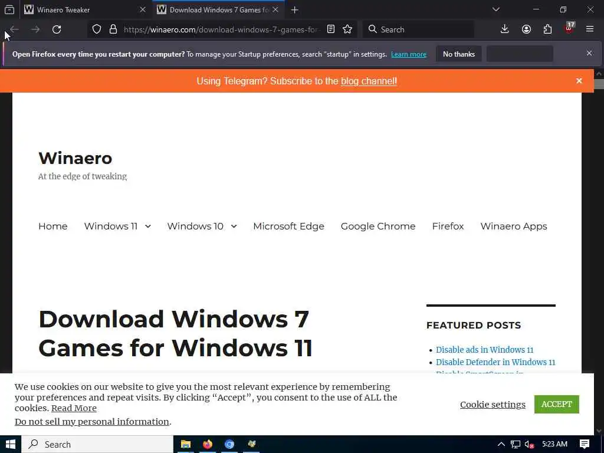Image resolution: width=604 pixels, height=453 pixels.
Task: Go forward to next page
Action: [35, 29]
